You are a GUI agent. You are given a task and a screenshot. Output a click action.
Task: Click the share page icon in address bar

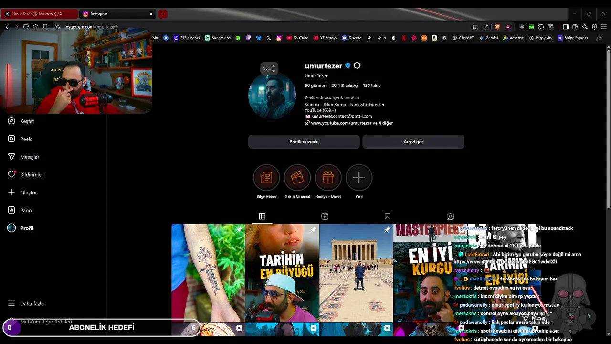[x=486, y=27]
